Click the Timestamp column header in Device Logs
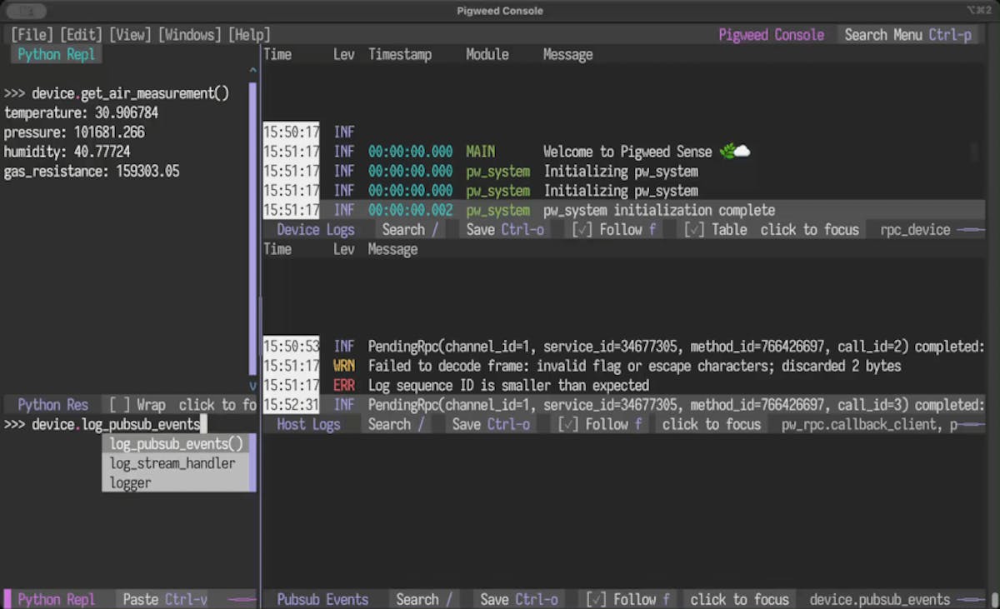Image resolution: width=1000 pixels, height=609 pixels. click(x=400, y=54)
